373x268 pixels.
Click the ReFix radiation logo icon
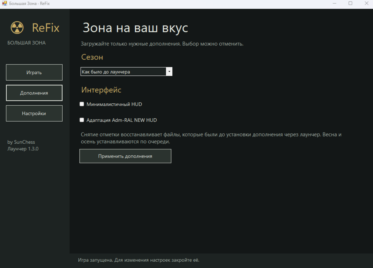tap(17, 28)
